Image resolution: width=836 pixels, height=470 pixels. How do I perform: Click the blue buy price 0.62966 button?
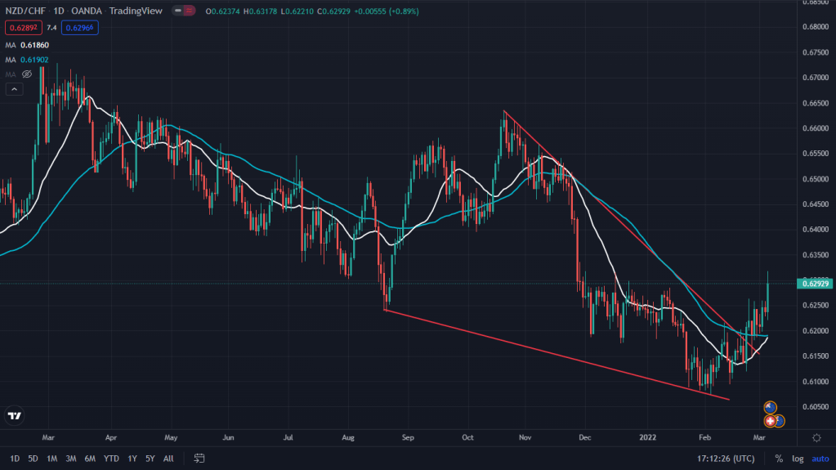coord(80,28)
